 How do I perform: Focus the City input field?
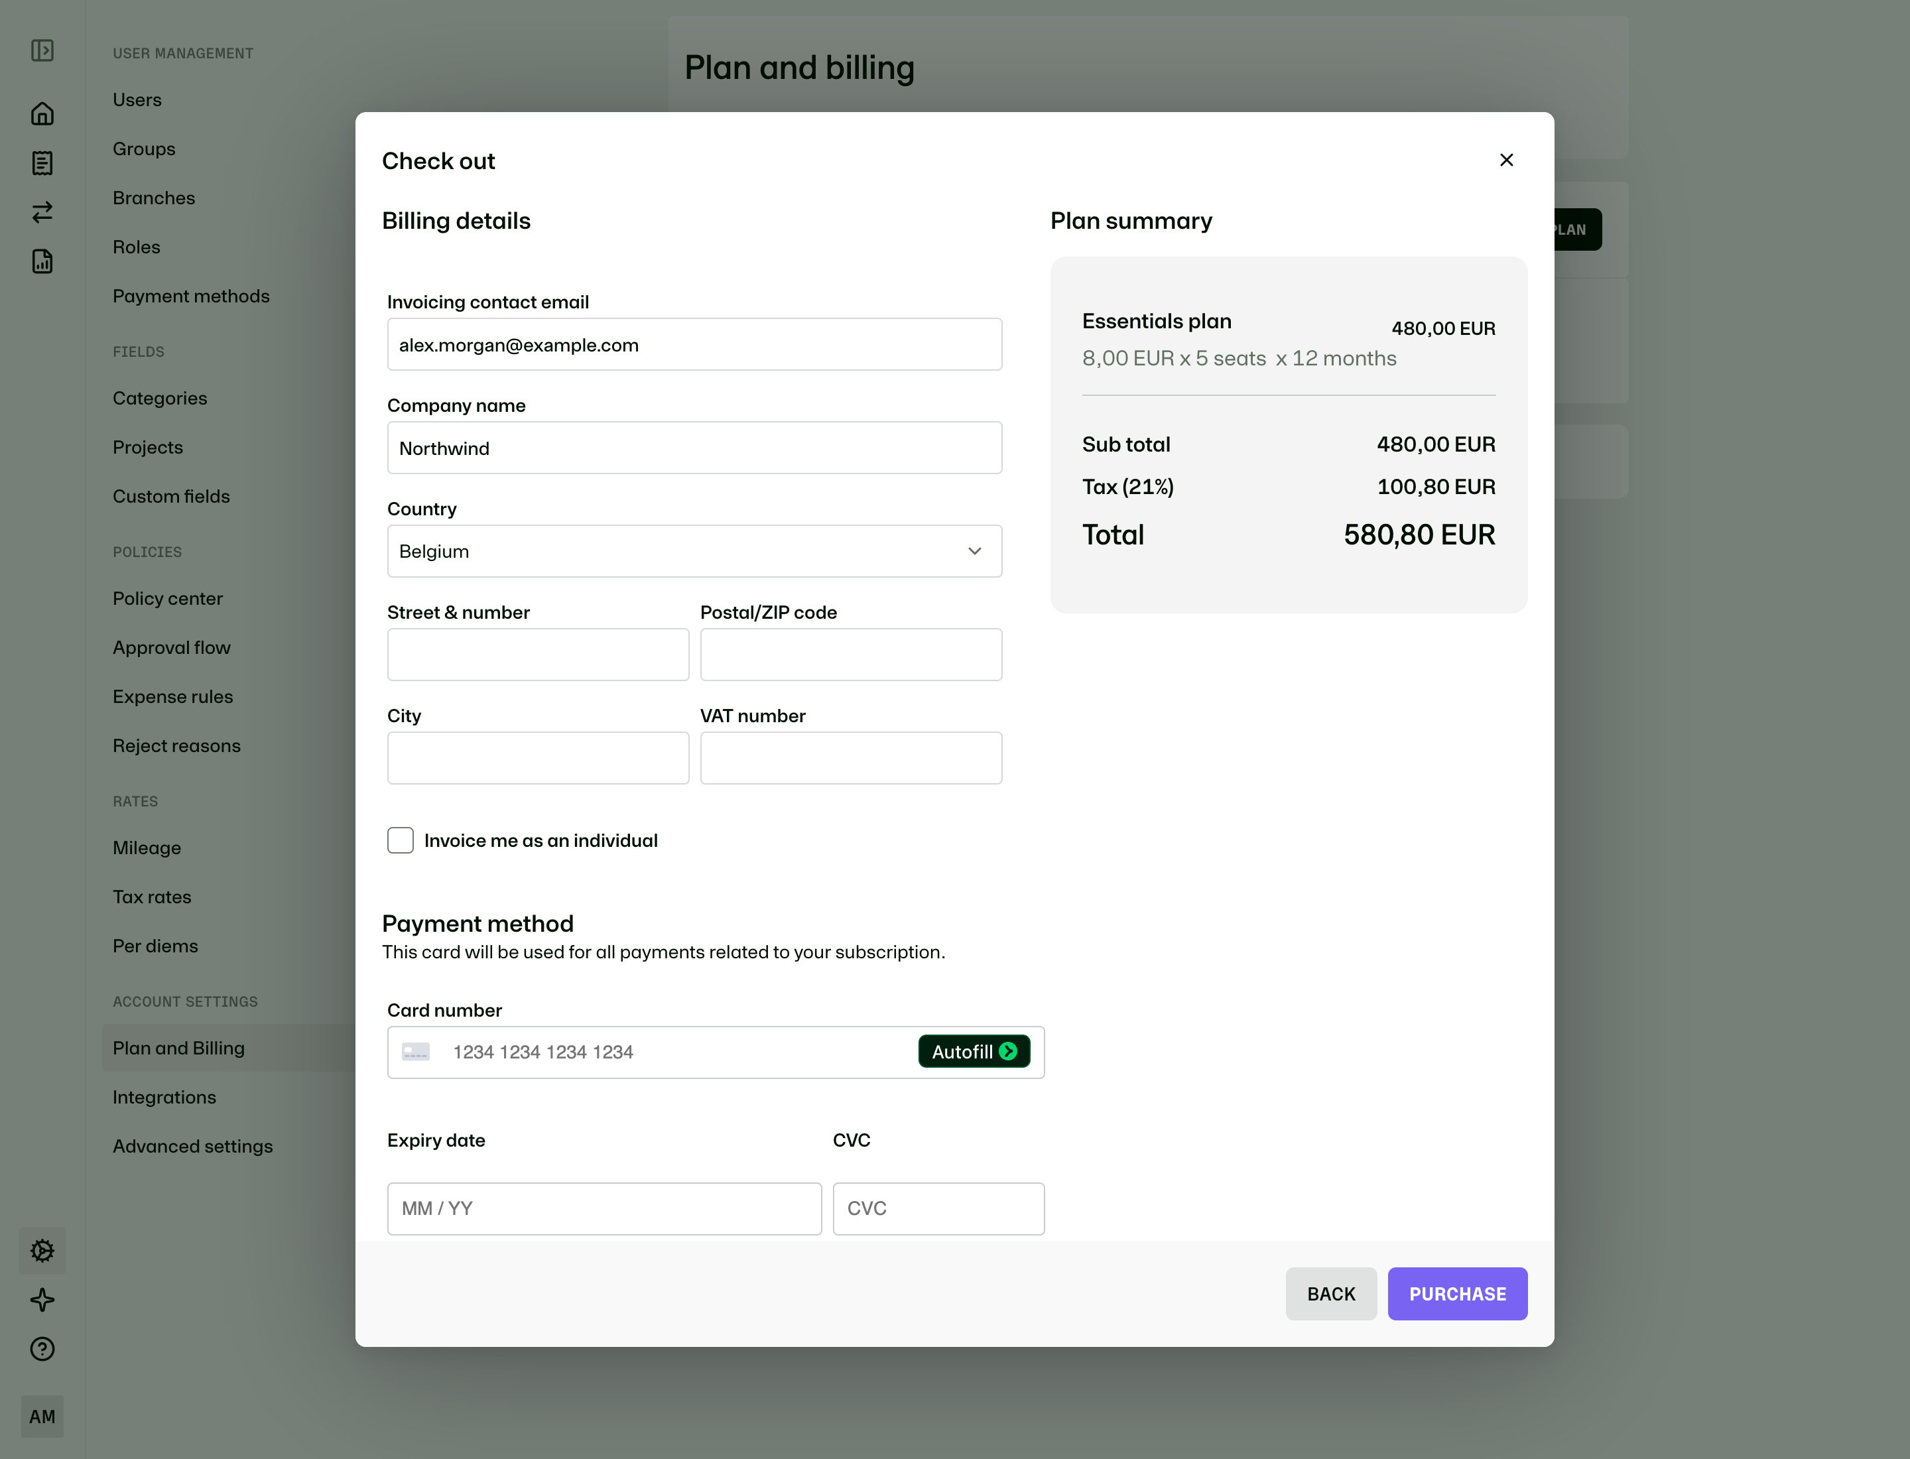(x=538, y=757)
